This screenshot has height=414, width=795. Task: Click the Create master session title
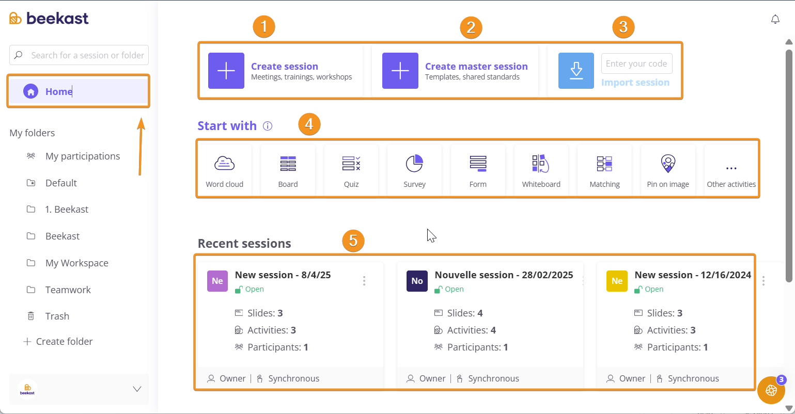coord(476,66)
